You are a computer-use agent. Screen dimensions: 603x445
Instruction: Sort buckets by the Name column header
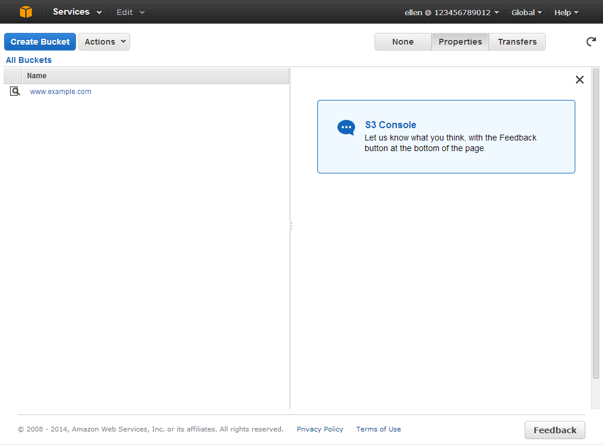[37, 76]
